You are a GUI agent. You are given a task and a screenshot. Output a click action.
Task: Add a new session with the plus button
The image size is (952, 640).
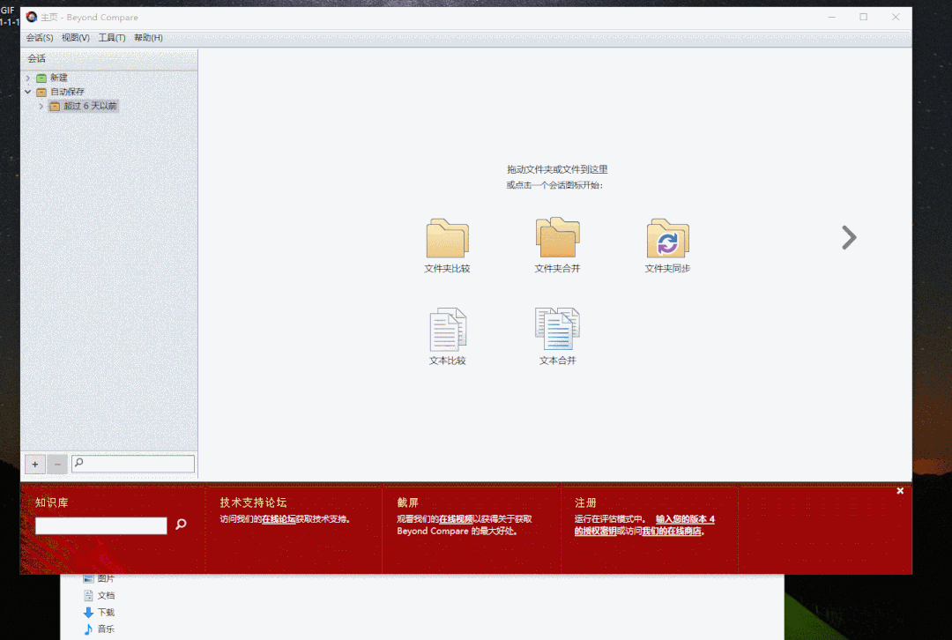coord(35,465)
